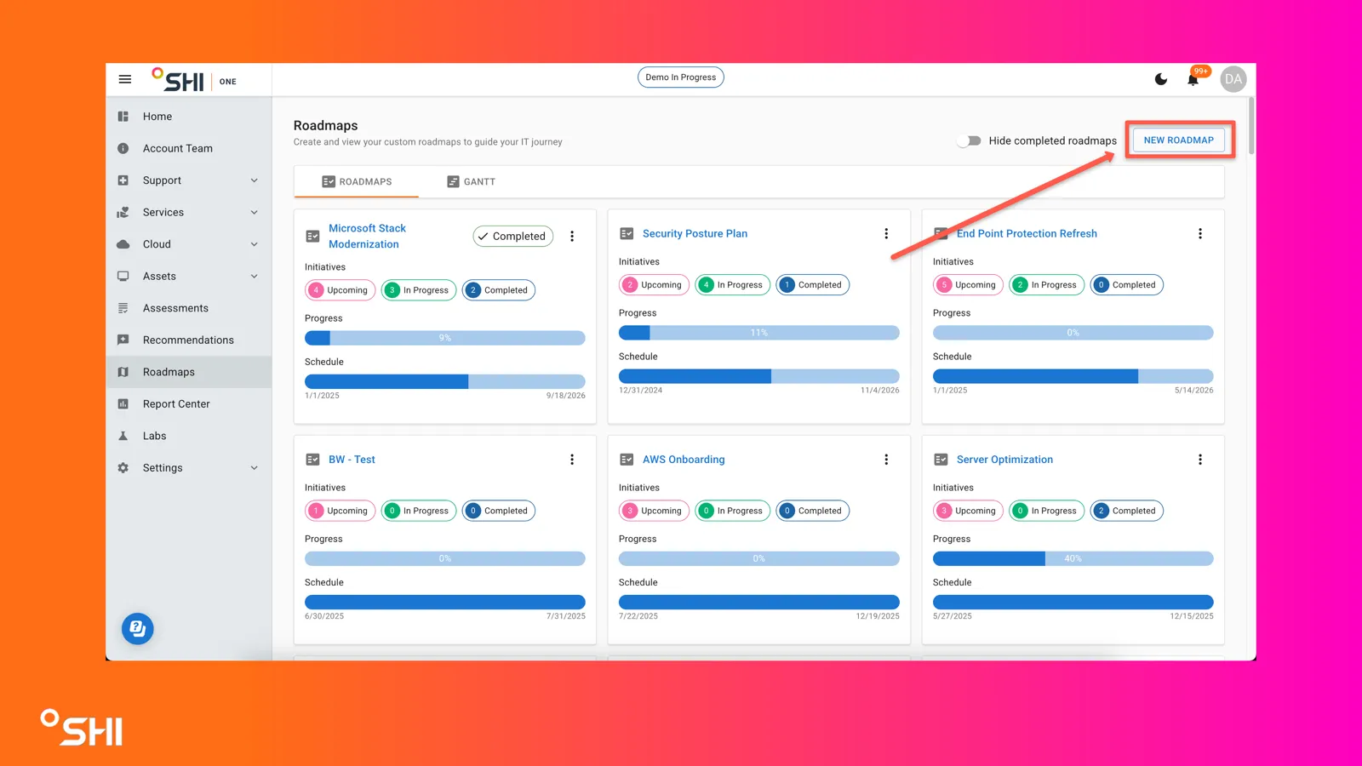Open the AWS Onboarding roadmap link
The width and height of the screenshot is (1362, 766).
pyautogui.click(x=684, y=460)
